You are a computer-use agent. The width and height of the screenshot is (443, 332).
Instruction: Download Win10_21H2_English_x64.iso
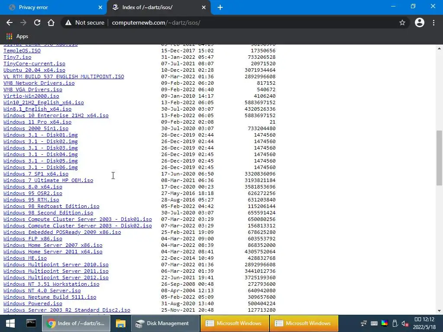pos(44,102)
